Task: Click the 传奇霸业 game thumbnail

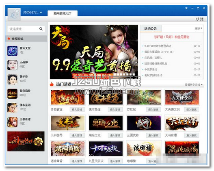Action: coord(68,97)
